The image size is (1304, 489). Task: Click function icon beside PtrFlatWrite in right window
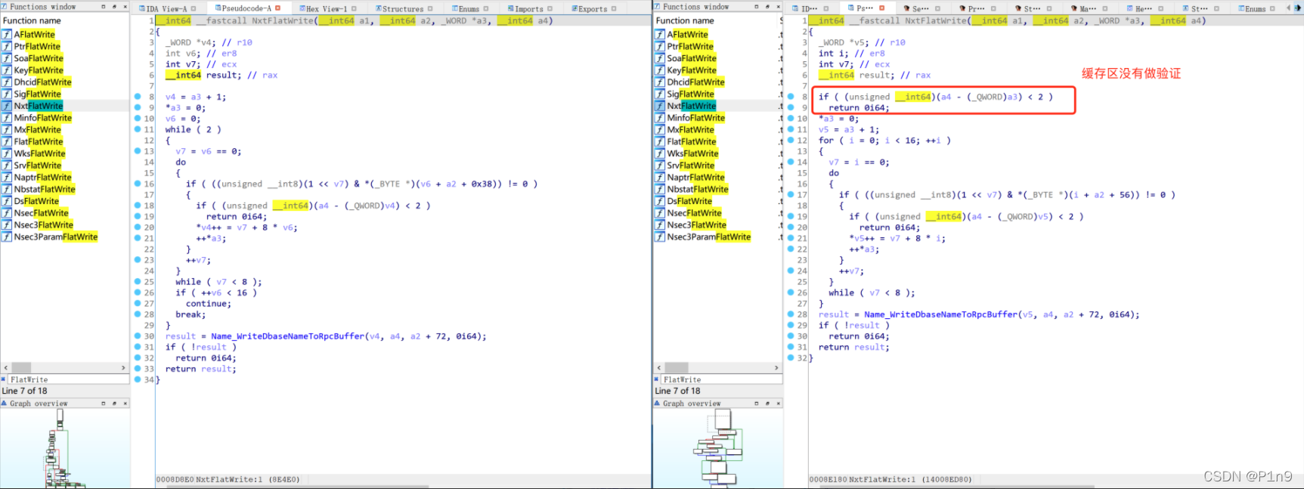pos(660,47)
